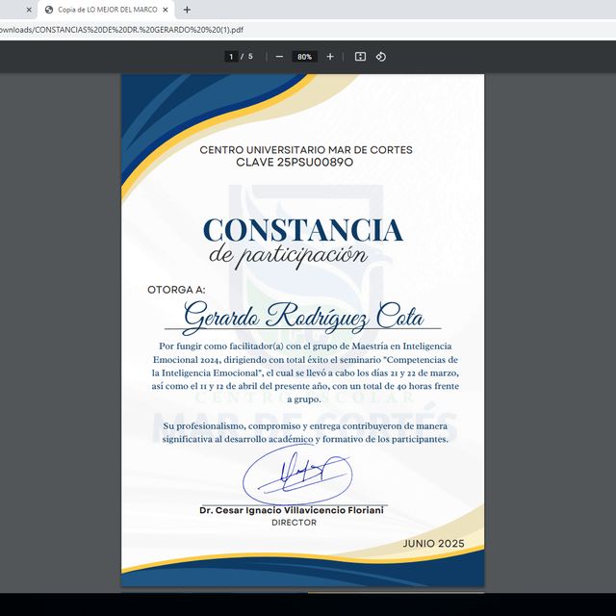Click the 80% zoom level field

pyautogui.click(x=304, y=57)
